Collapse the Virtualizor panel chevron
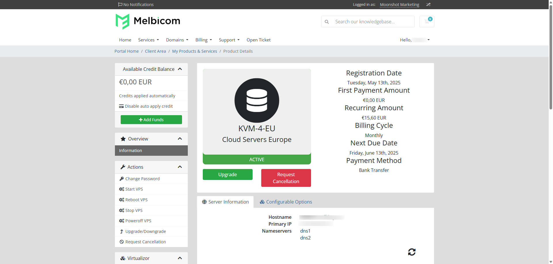The height and width of the screenshot is (264, 553). pyautogui.click(x=180, y=258)
